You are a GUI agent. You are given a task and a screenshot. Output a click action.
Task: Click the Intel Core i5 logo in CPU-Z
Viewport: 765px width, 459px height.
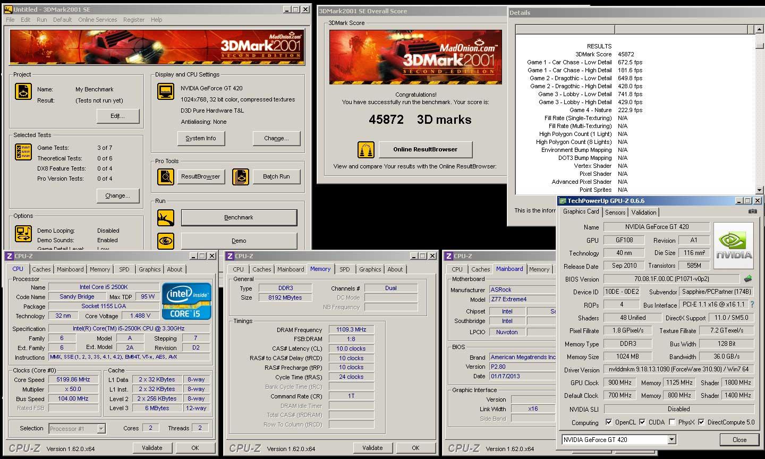click(186, 301)
